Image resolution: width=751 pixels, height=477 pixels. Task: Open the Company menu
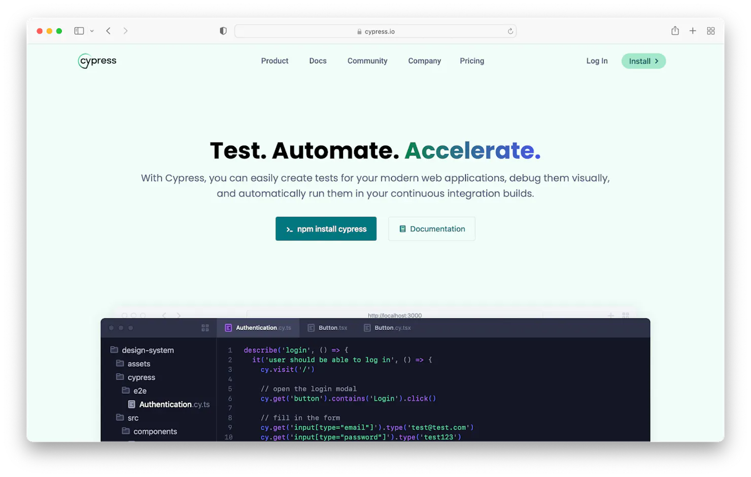point(424,61)
